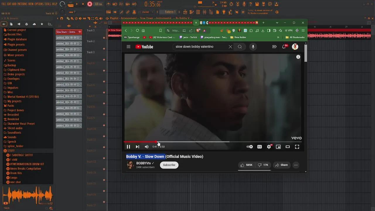Click the FL Studio save project icon
375x211 pixels.
[257, 4]
